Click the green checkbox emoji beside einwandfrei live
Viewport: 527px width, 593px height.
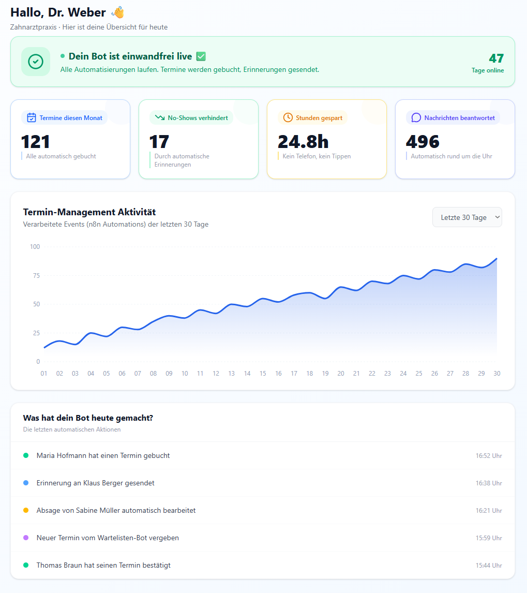[201, 56]
